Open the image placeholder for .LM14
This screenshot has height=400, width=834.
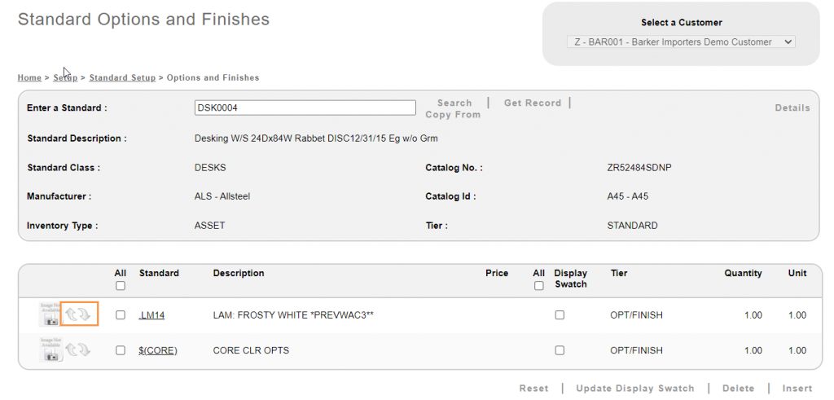[x=50, y=314]
